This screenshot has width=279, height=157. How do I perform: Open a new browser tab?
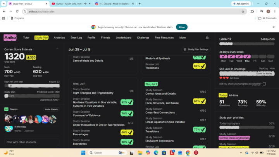click(x=139, y=3)
